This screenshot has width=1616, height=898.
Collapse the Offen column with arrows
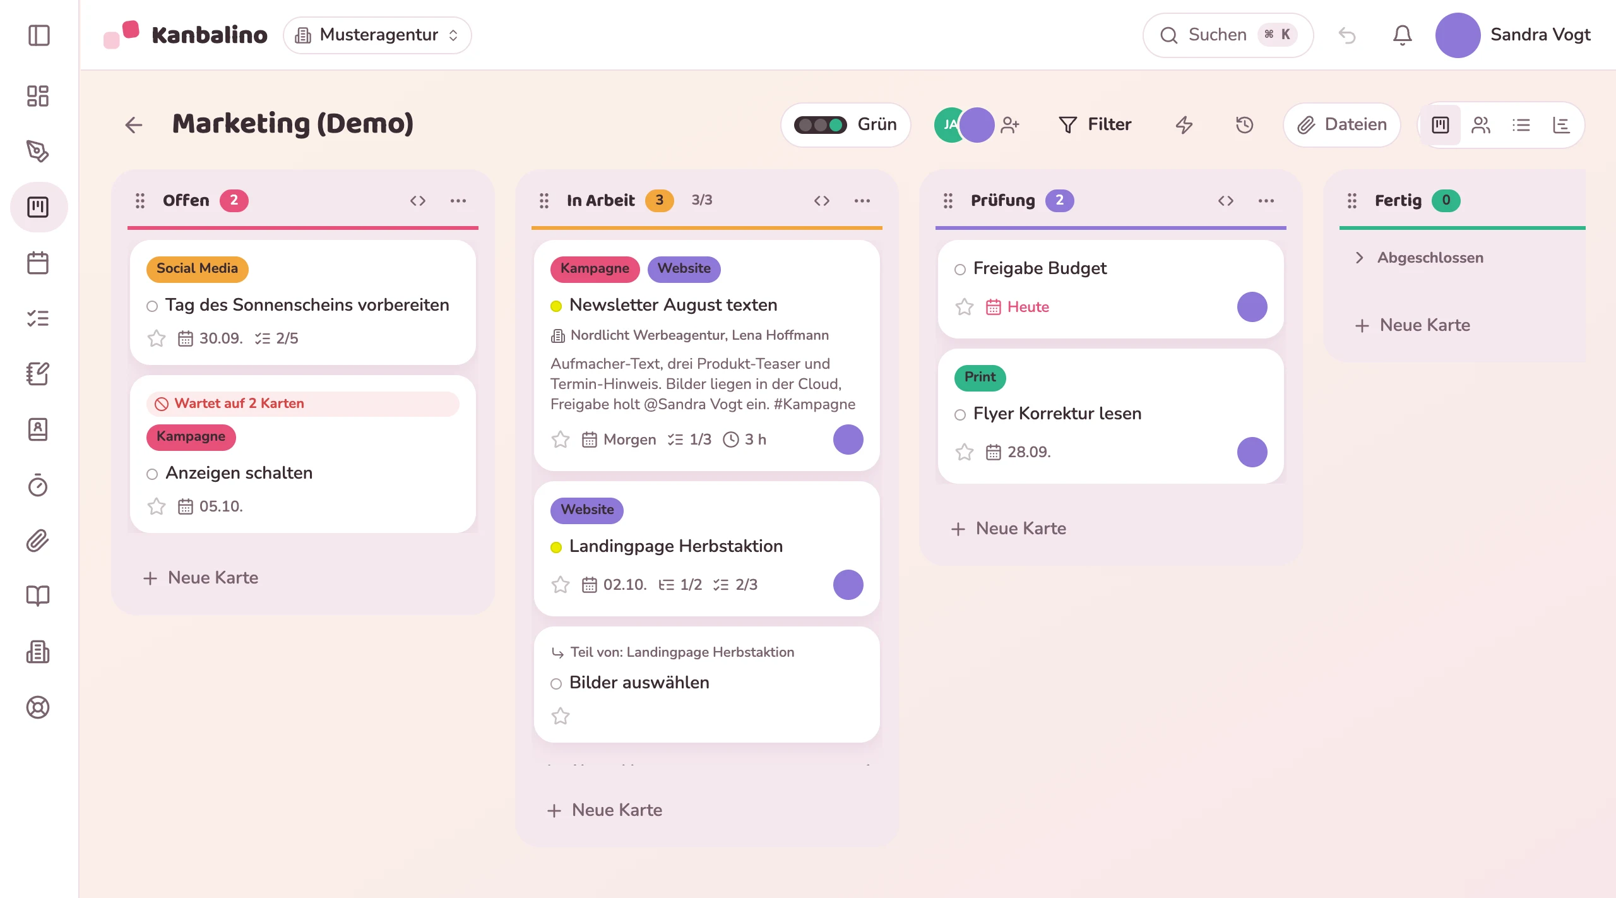(418, 201)
